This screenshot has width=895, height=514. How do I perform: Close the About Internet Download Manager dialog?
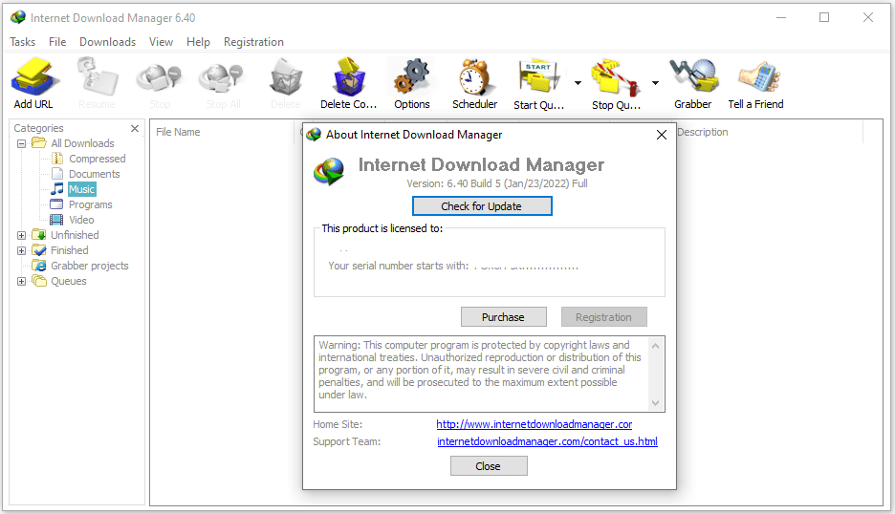click(x=662, y=136)
